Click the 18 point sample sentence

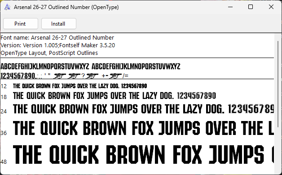pyautogui.click(x=115, y=96)
